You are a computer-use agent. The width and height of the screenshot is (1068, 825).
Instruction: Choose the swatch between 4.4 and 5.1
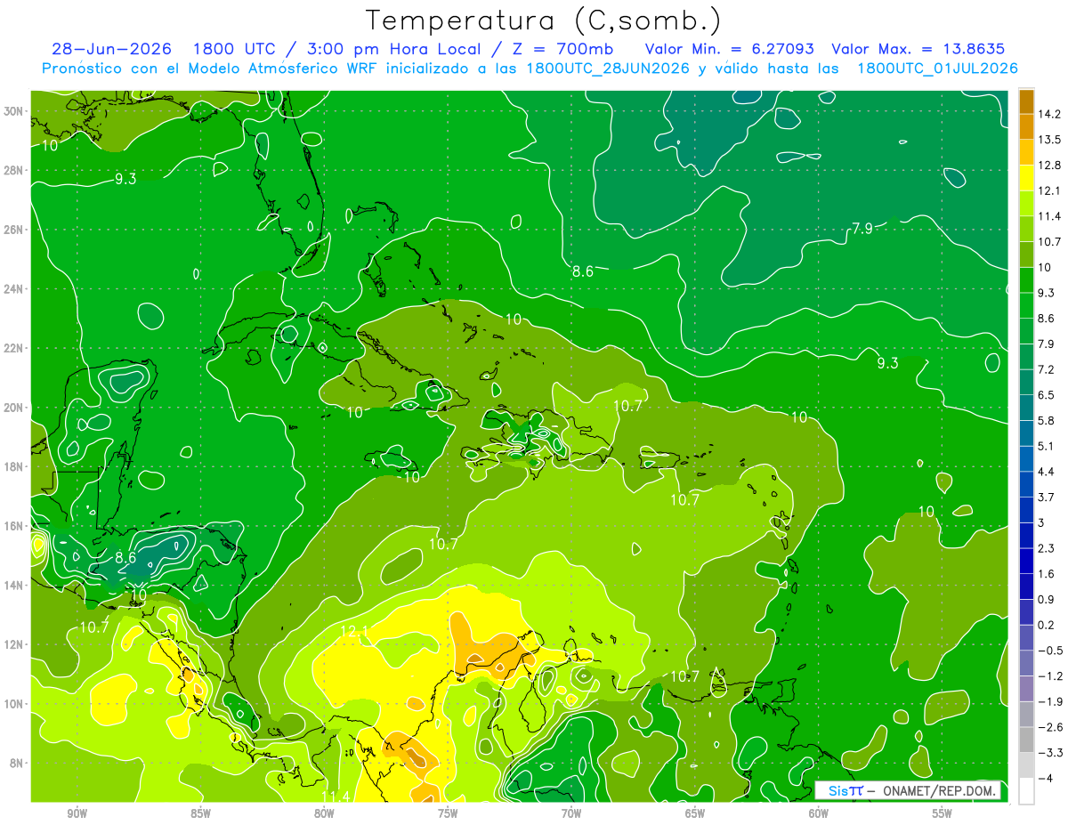(1026, 459)
